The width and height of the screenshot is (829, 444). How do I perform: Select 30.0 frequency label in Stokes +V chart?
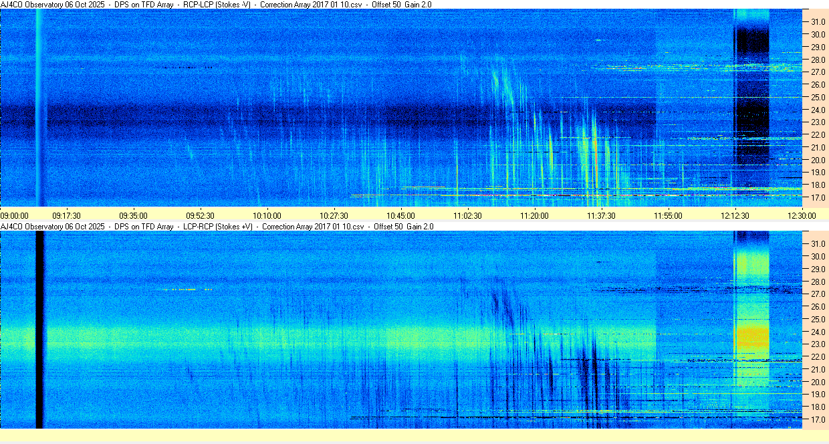pos(818,256)
